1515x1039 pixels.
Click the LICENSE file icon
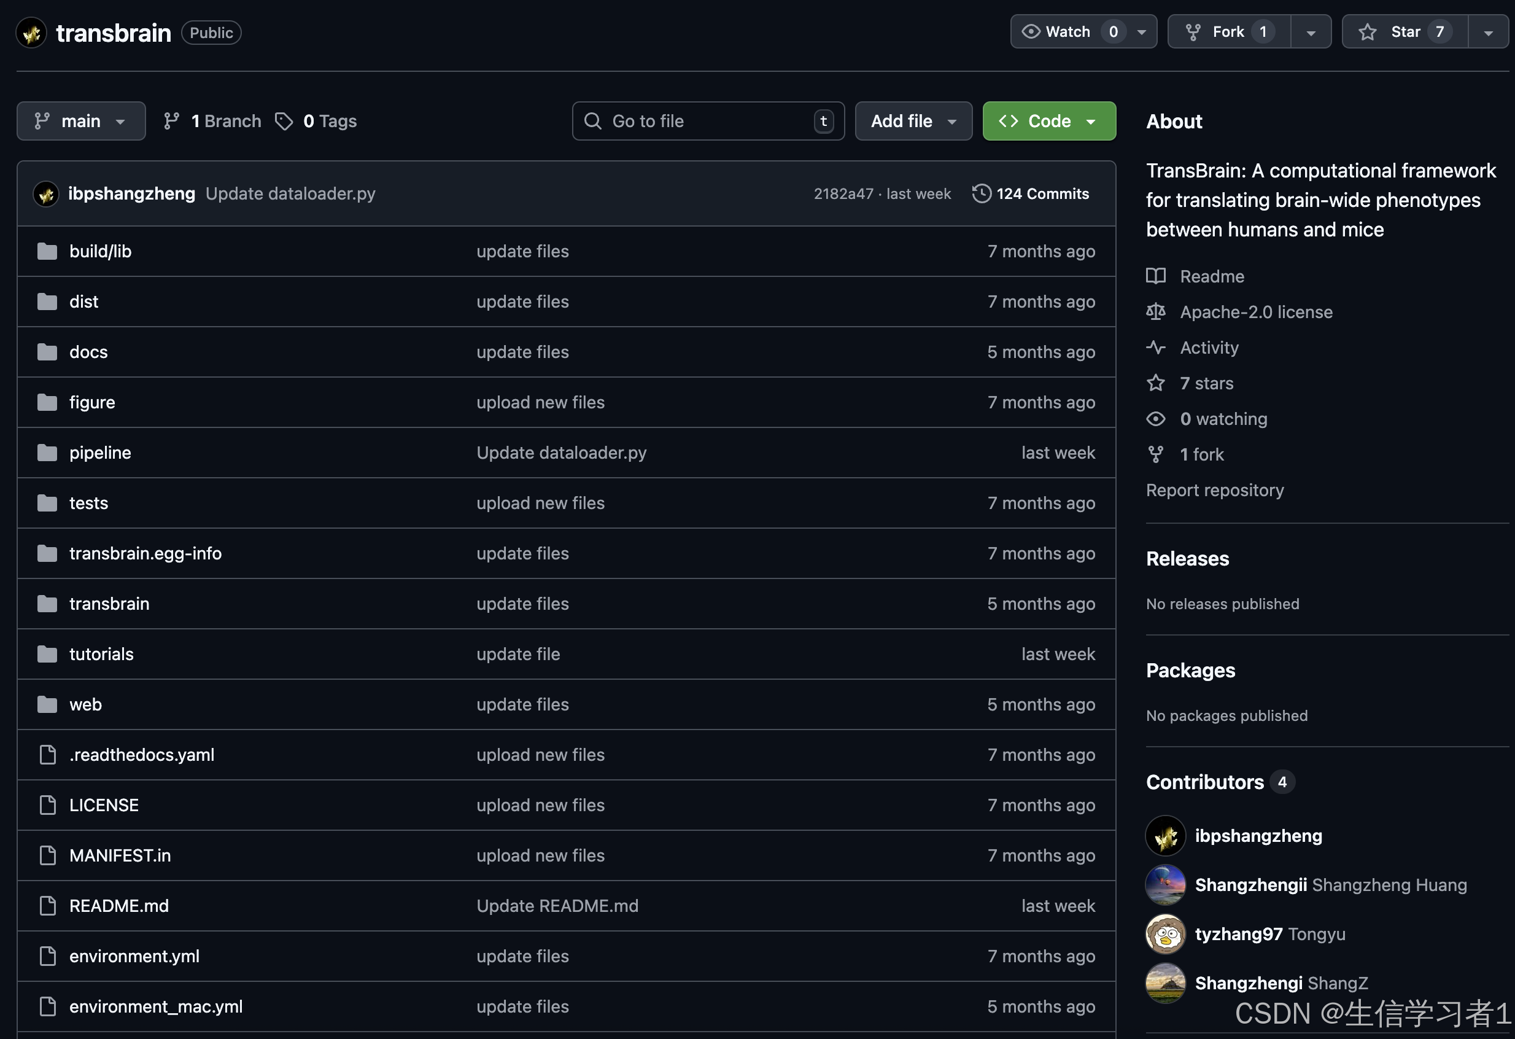click(48, 805)
